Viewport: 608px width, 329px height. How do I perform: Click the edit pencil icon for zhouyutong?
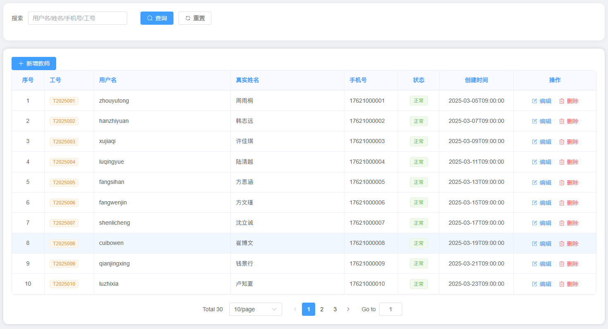tap(534, 101)
